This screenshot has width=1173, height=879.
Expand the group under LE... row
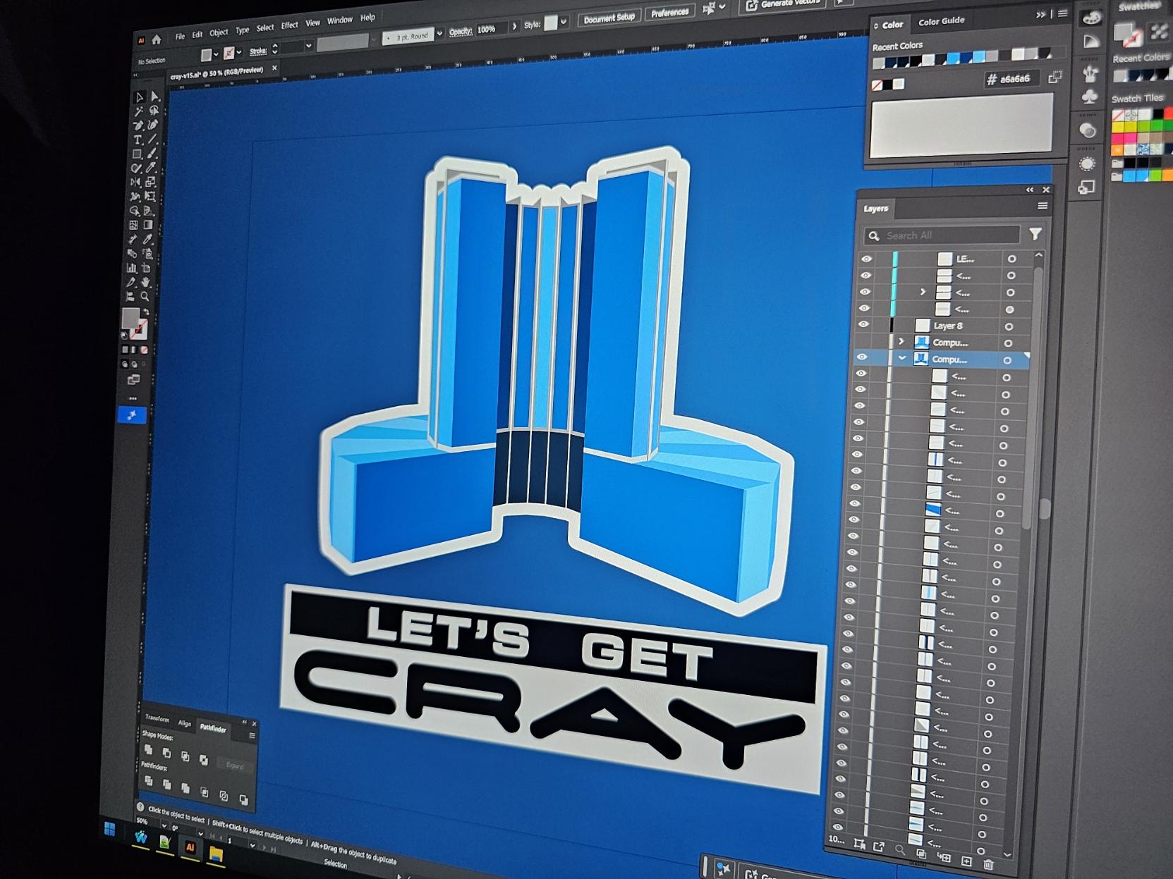tap(923, 292)
